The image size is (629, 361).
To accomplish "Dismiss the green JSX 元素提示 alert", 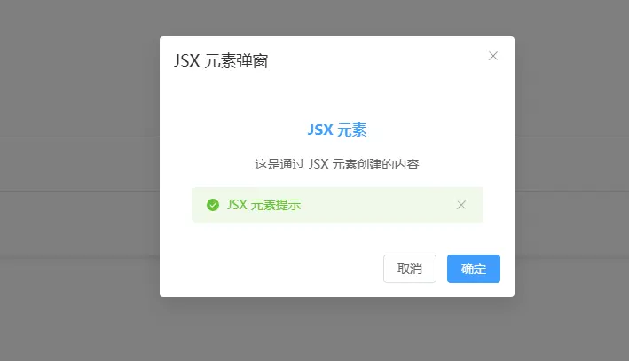I will click(x=461, y=205).
